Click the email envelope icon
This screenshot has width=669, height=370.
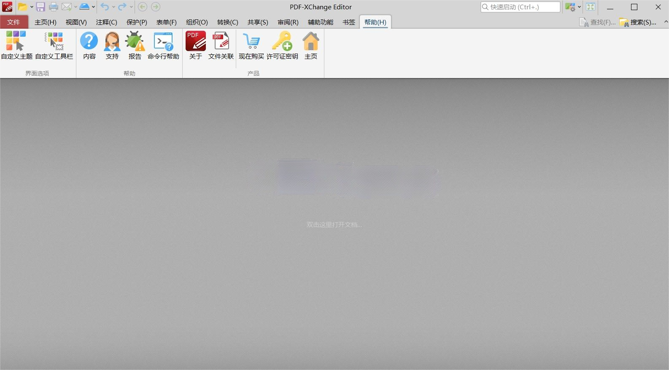(67, 7)
